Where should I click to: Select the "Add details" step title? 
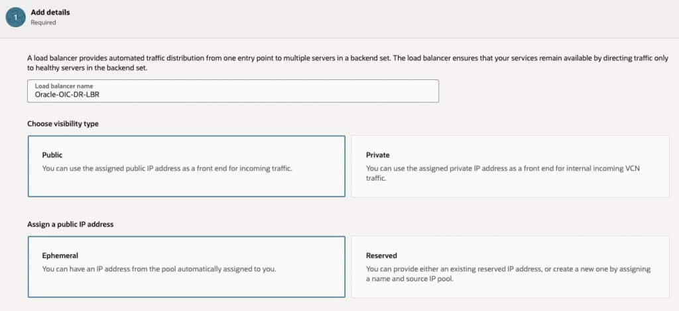(50, 12)
